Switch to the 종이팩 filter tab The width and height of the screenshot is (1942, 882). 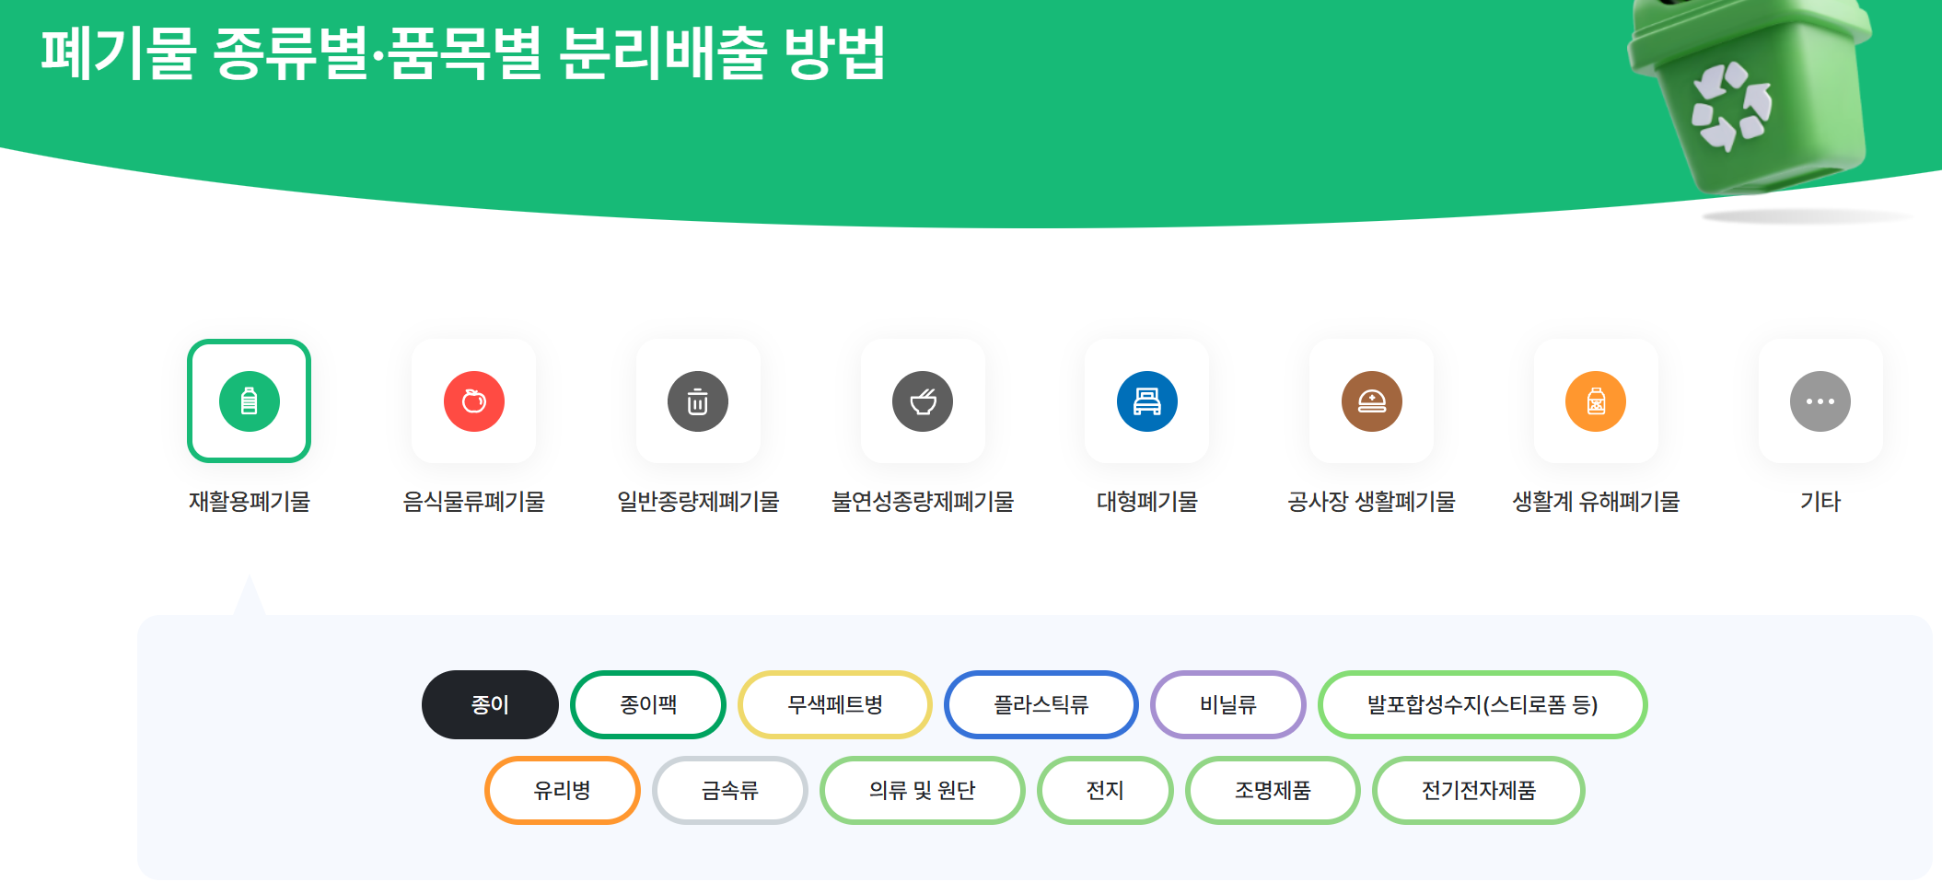click(x=648, y=704)
